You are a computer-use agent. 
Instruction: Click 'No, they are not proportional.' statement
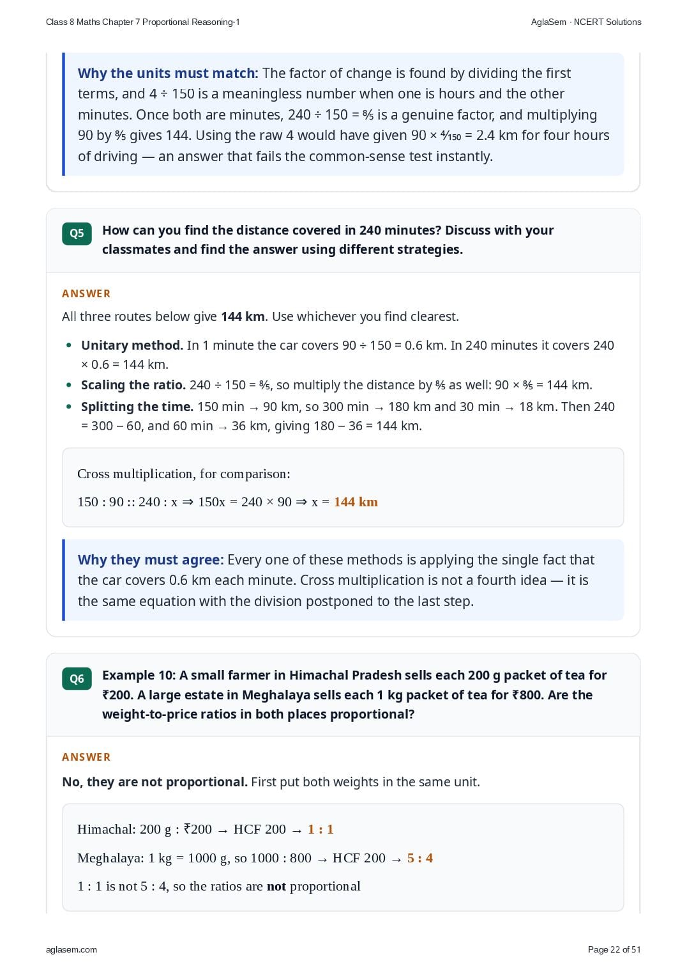155,782
